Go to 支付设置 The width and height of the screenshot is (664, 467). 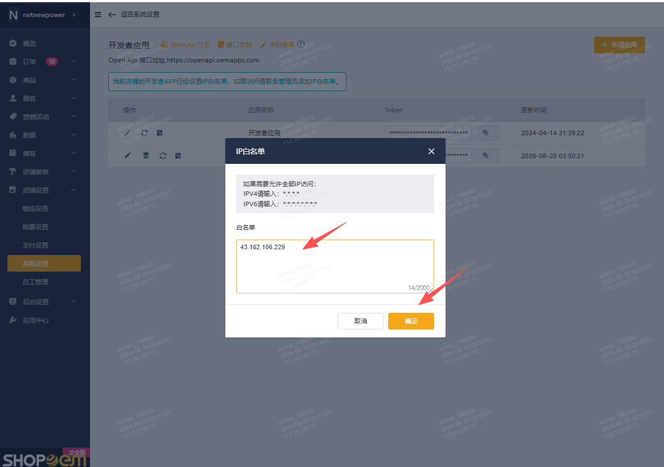[35, 245]
